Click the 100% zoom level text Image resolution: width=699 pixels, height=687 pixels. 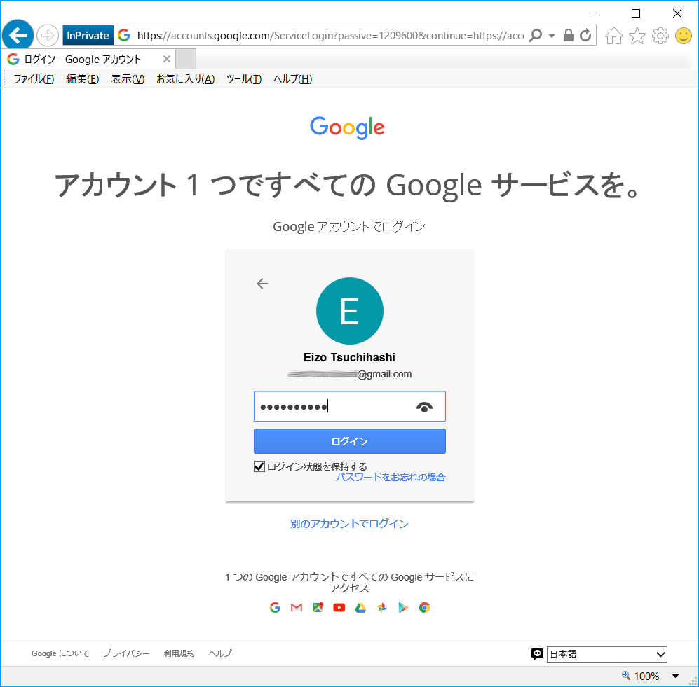click(646, 676)
